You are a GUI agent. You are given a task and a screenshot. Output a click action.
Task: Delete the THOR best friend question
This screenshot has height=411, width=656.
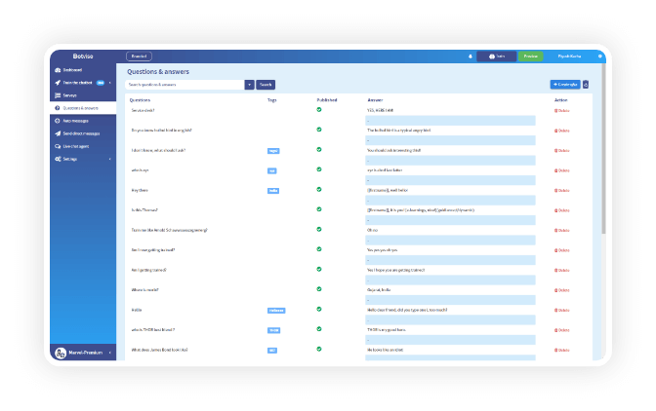coord(562,330)
